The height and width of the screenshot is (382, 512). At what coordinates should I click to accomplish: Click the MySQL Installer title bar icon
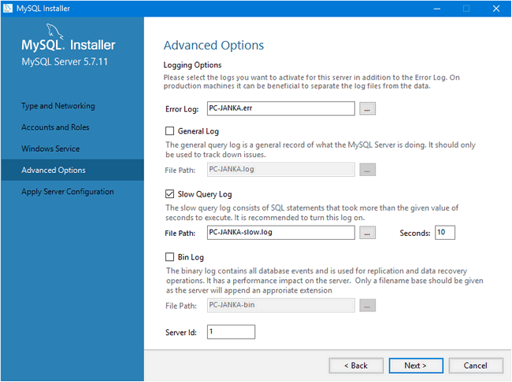(x=8, y=8)
